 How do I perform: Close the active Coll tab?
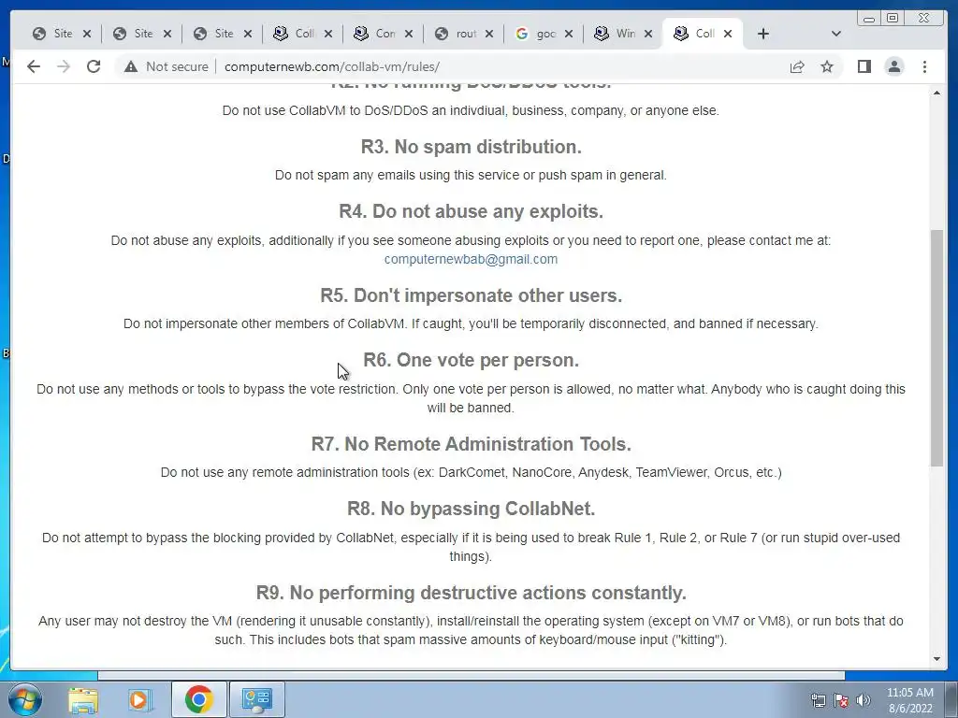point(728,34)
